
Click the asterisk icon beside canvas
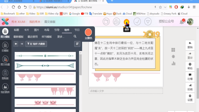coord(173,57)
